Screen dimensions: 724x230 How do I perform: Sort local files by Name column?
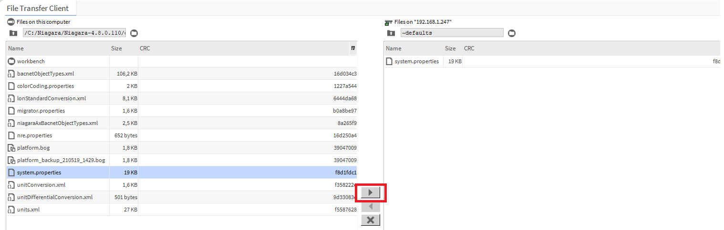point(57,48)
